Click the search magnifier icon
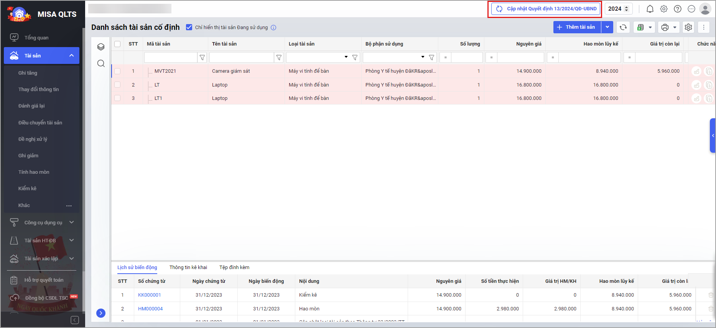The height and width of the screenshot is (328, 716). pos(101,64)
